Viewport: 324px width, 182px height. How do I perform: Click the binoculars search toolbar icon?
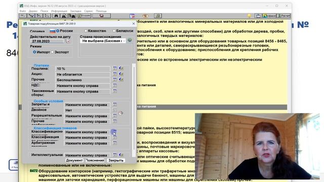[56, 16]
